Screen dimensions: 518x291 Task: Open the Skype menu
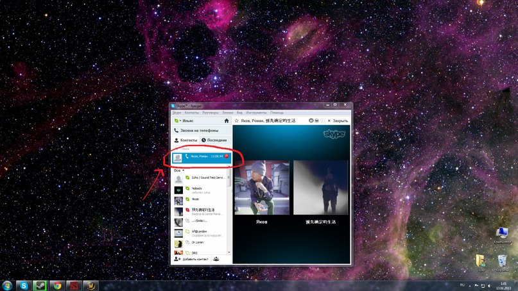coord(177,113)
